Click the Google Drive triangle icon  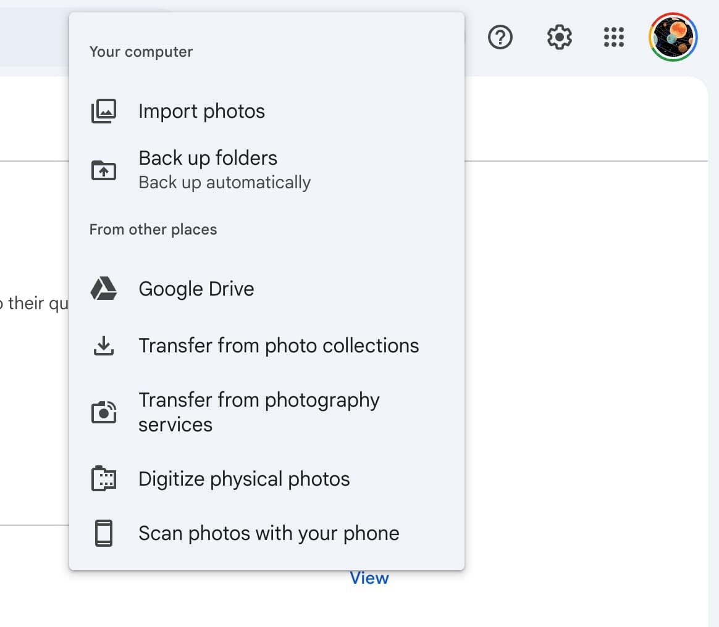pos(104,288)
